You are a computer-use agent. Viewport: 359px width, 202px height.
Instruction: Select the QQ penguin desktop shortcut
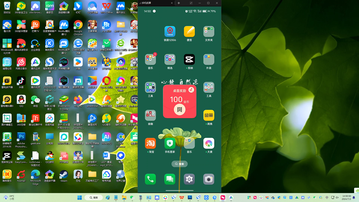click(21, 101)
